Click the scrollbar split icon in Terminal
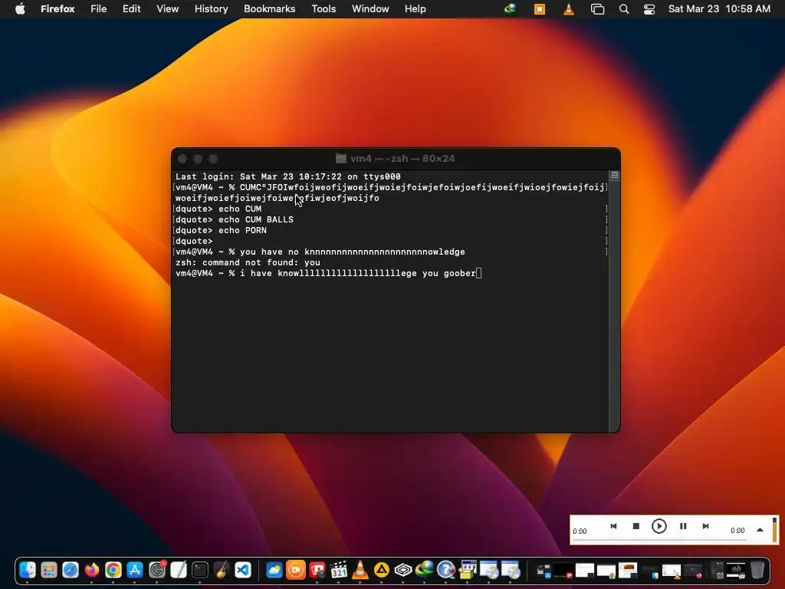The image size is (785, 589). 615,176
